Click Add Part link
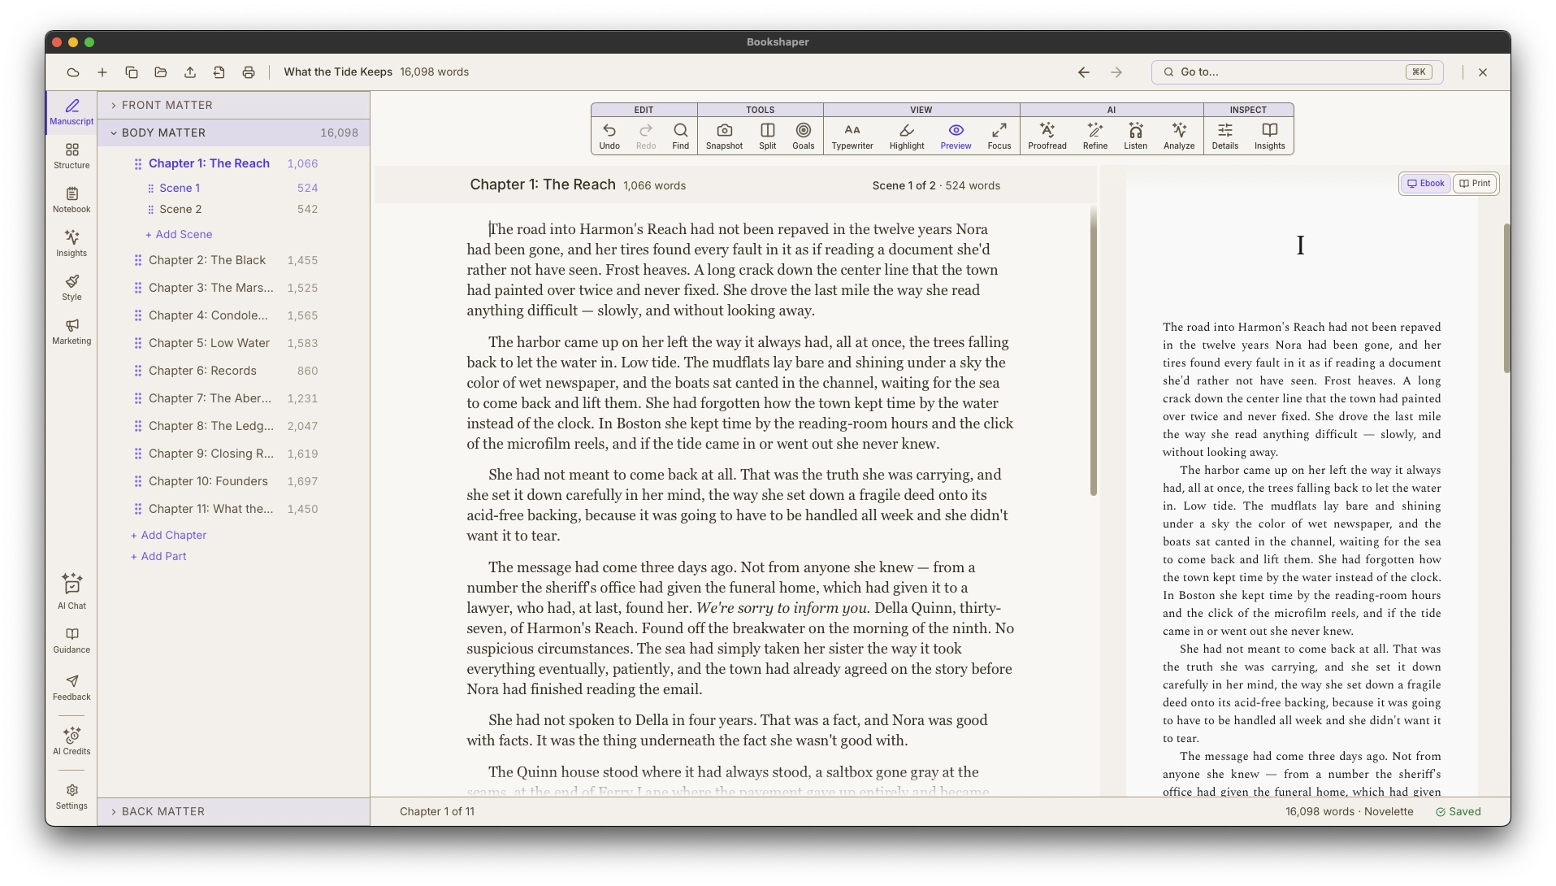 coord(158,556)
